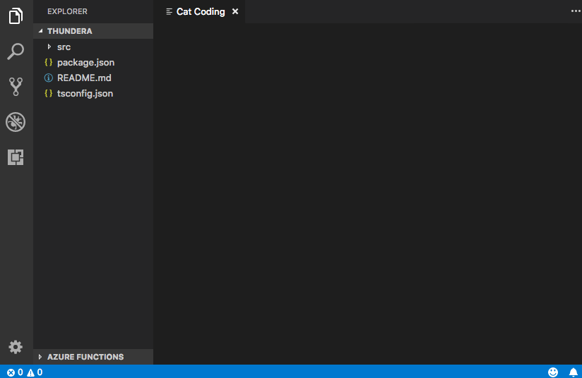This screenshot has height=378, width=582.
Task: Expand the Azure Functions panel
Action: [x=85, y=357]
